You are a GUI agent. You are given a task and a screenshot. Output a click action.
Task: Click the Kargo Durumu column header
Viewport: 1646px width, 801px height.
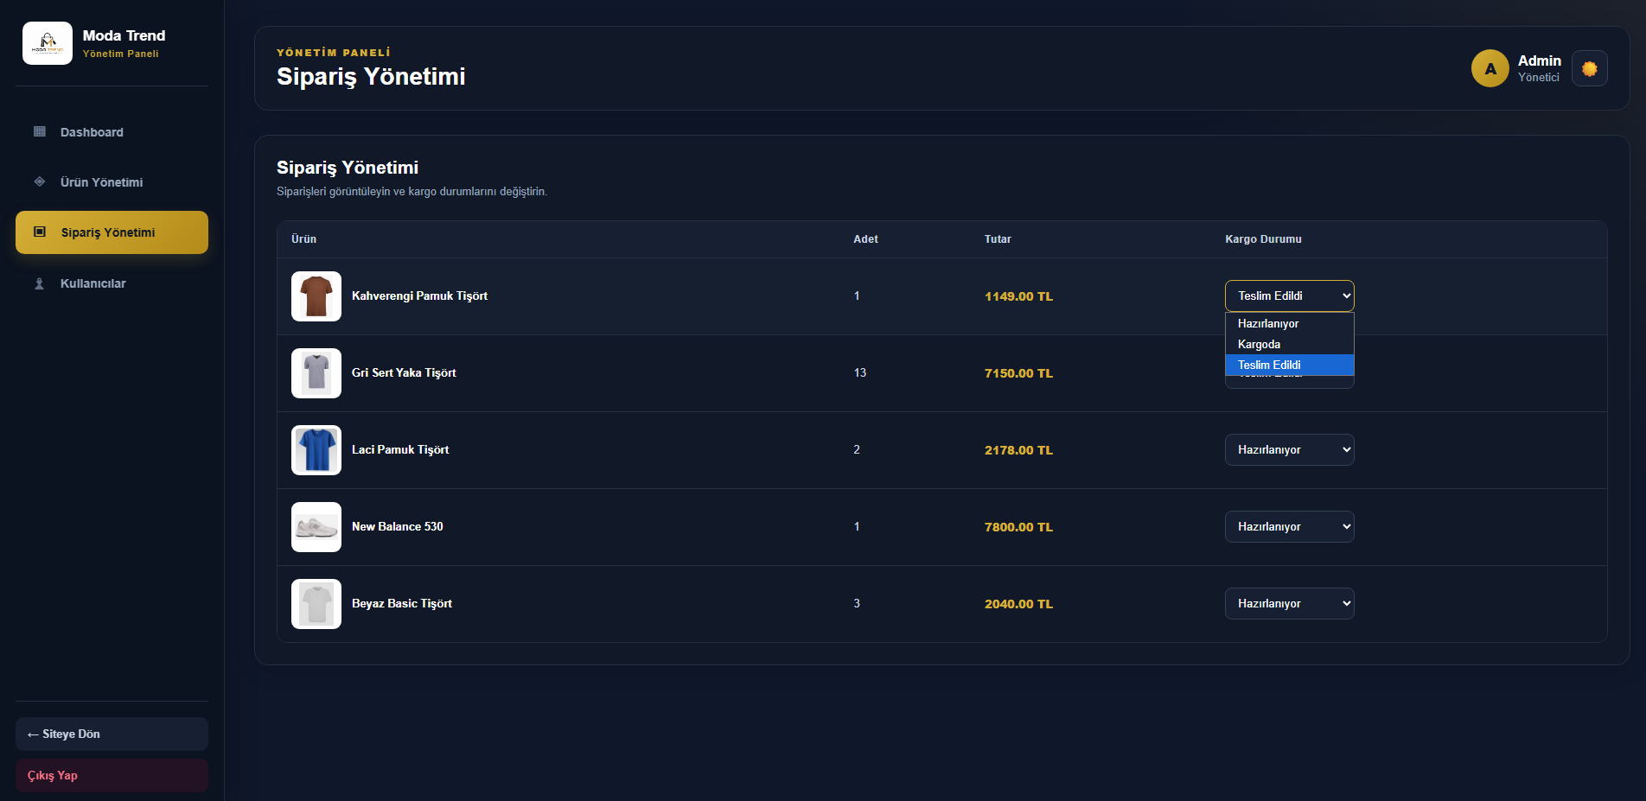pos(1263,239)
